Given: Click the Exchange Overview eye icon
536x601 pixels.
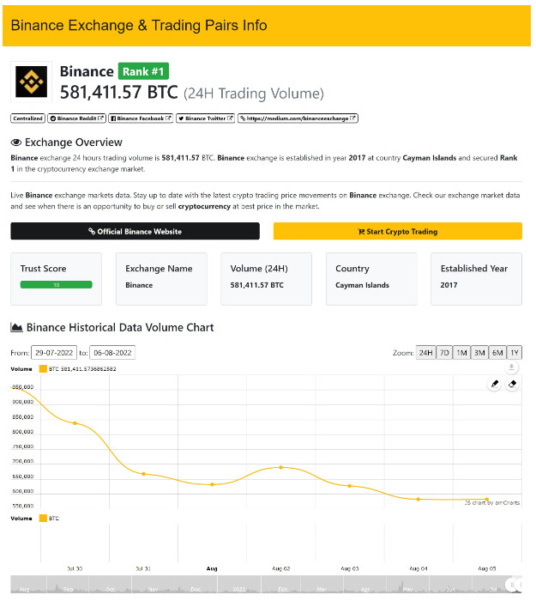Looking at the screenshot, I should 16,143.
